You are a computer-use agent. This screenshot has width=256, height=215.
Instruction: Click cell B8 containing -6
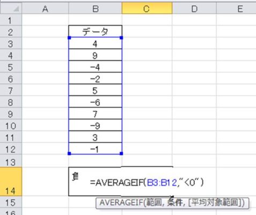[x=96, y=102]
